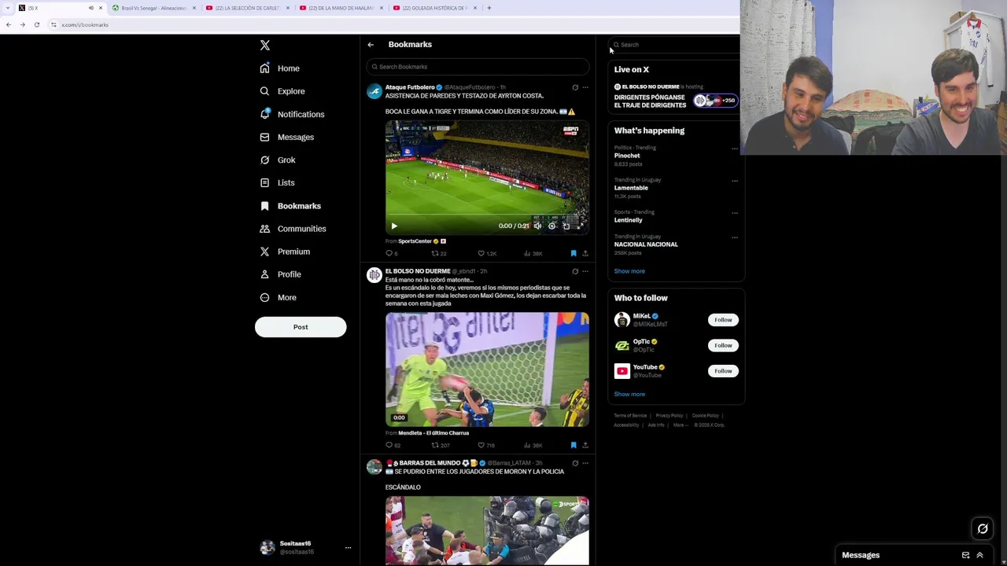
Task: Click the Bookmarks sidebar icon
Action: (265, 206)
